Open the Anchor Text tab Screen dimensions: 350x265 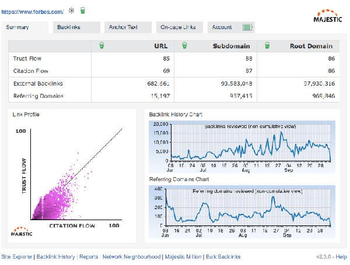coord(128,27)
